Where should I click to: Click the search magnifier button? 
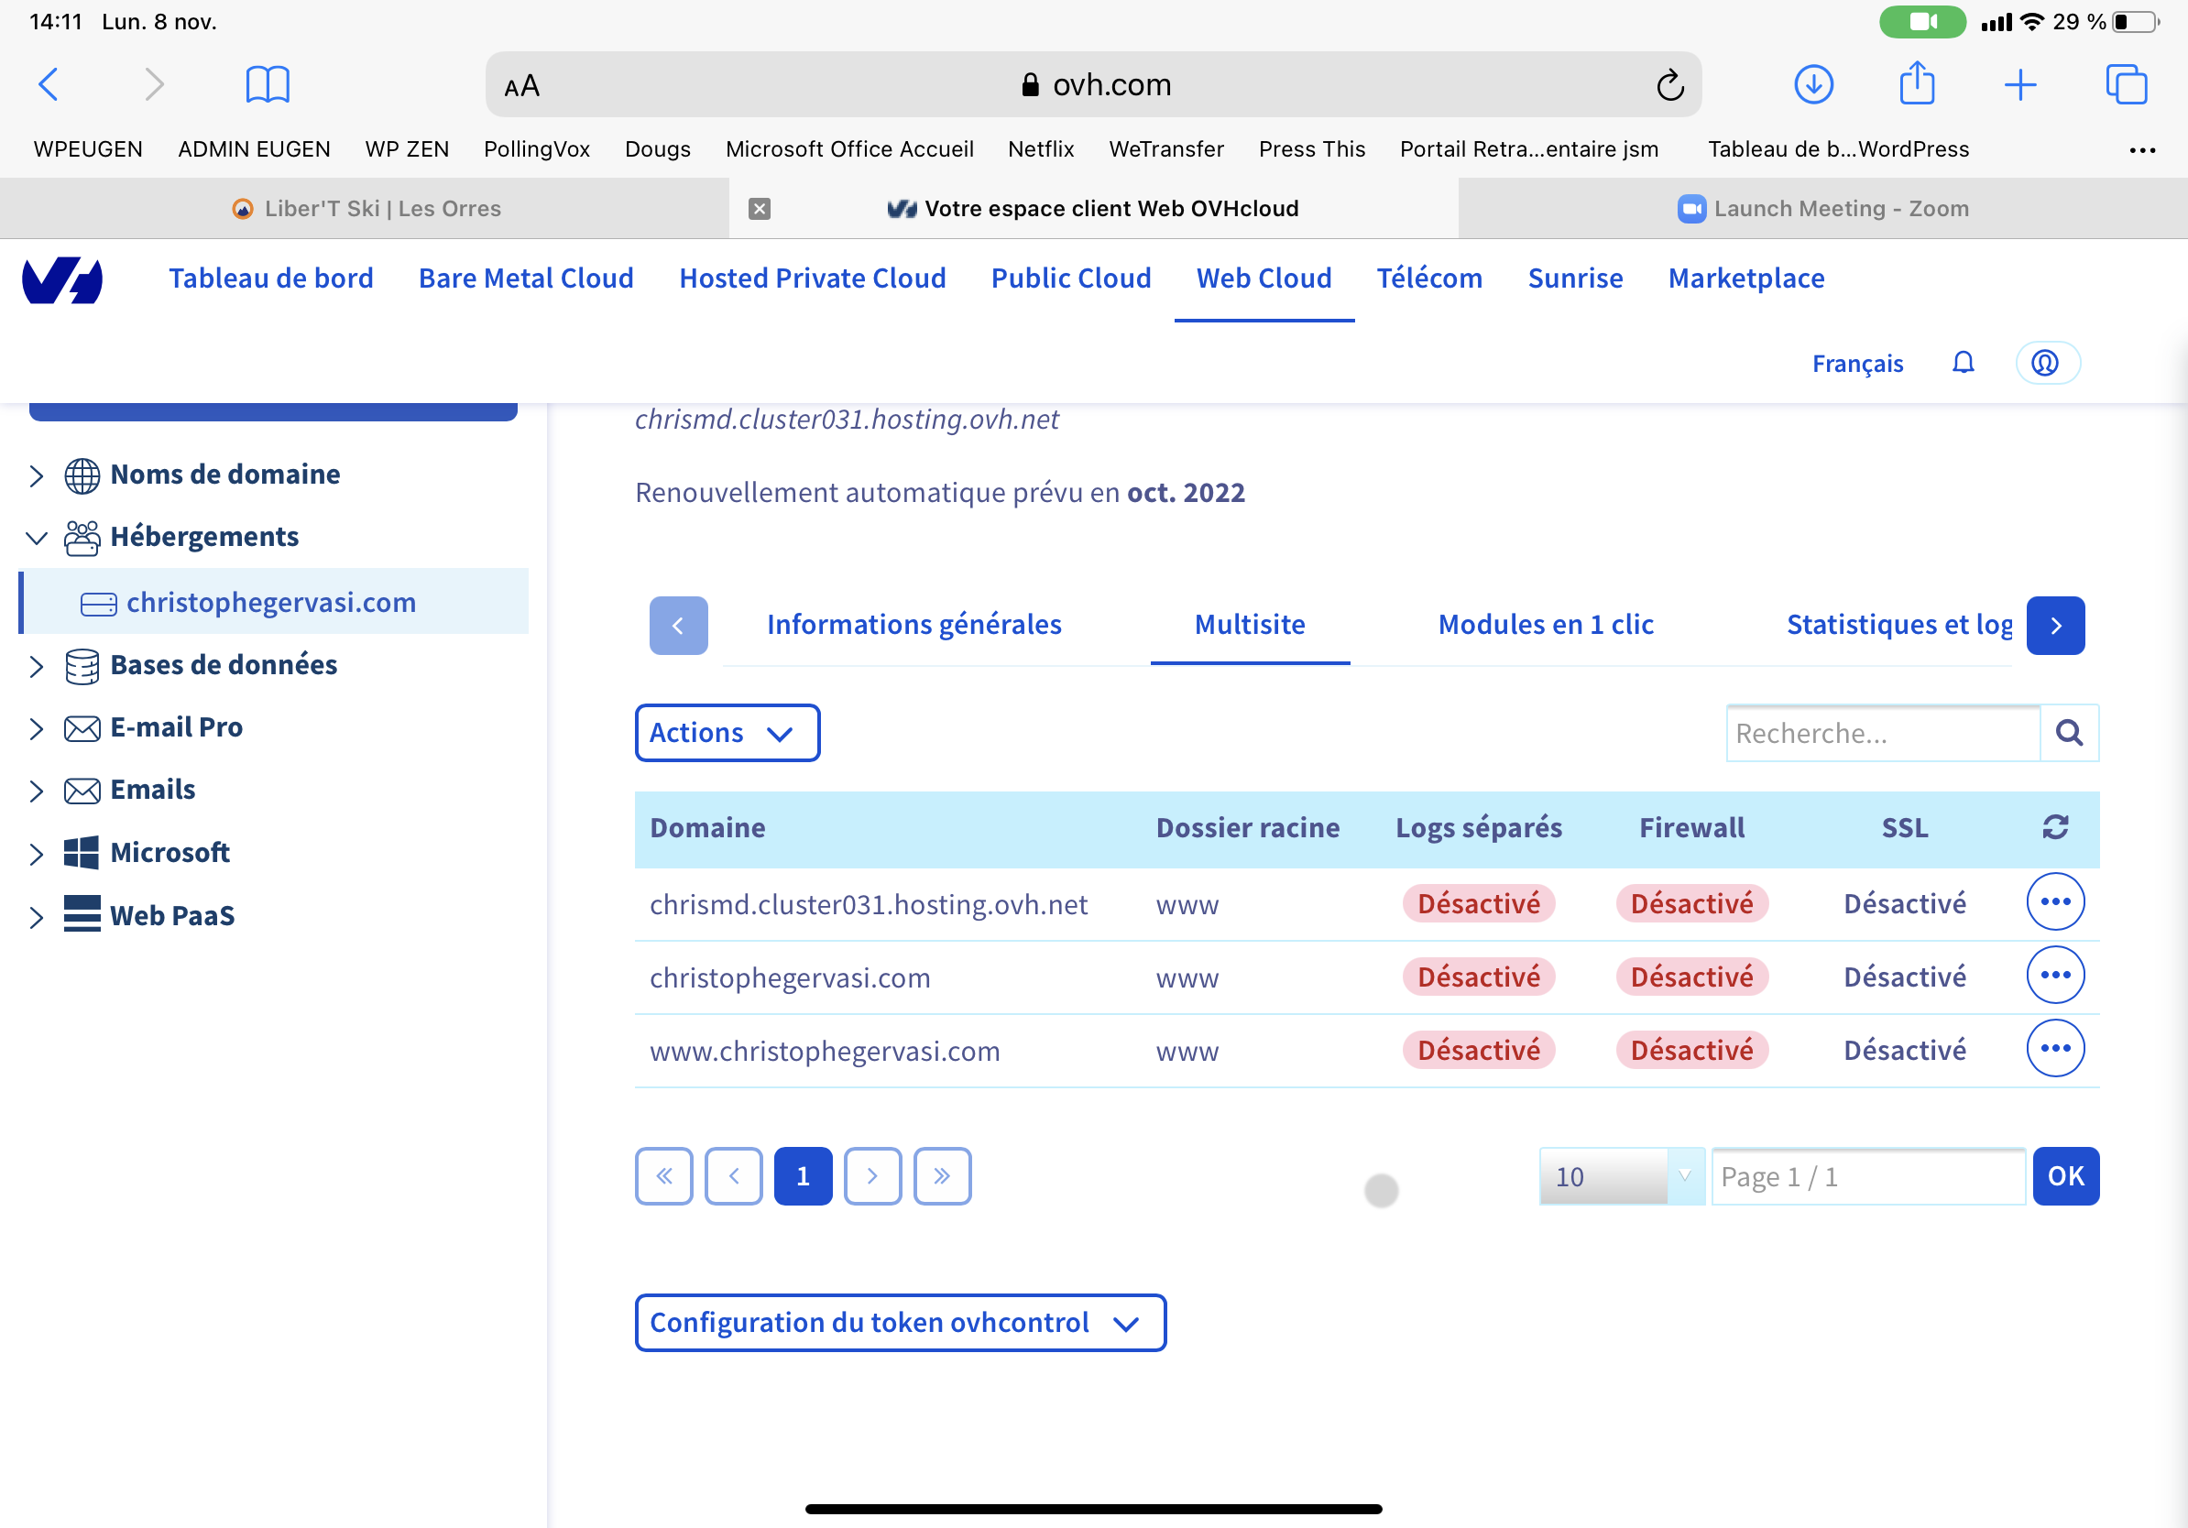2068,733
